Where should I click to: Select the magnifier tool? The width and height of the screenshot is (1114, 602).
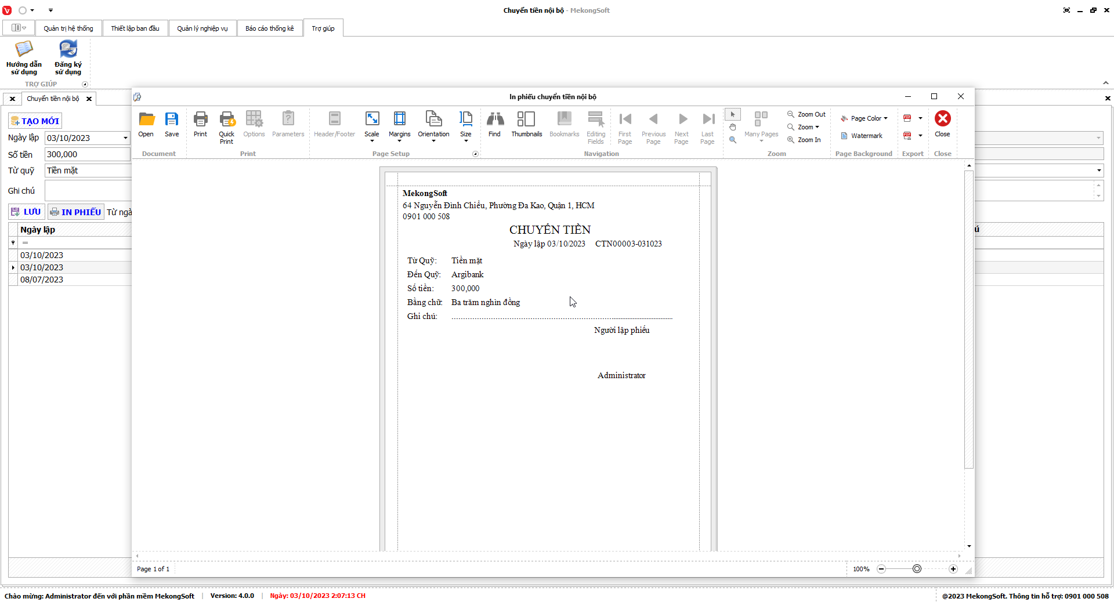[733, 140]
